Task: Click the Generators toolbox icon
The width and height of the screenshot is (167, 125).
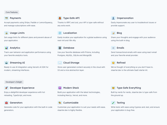Action: [7, 103]
